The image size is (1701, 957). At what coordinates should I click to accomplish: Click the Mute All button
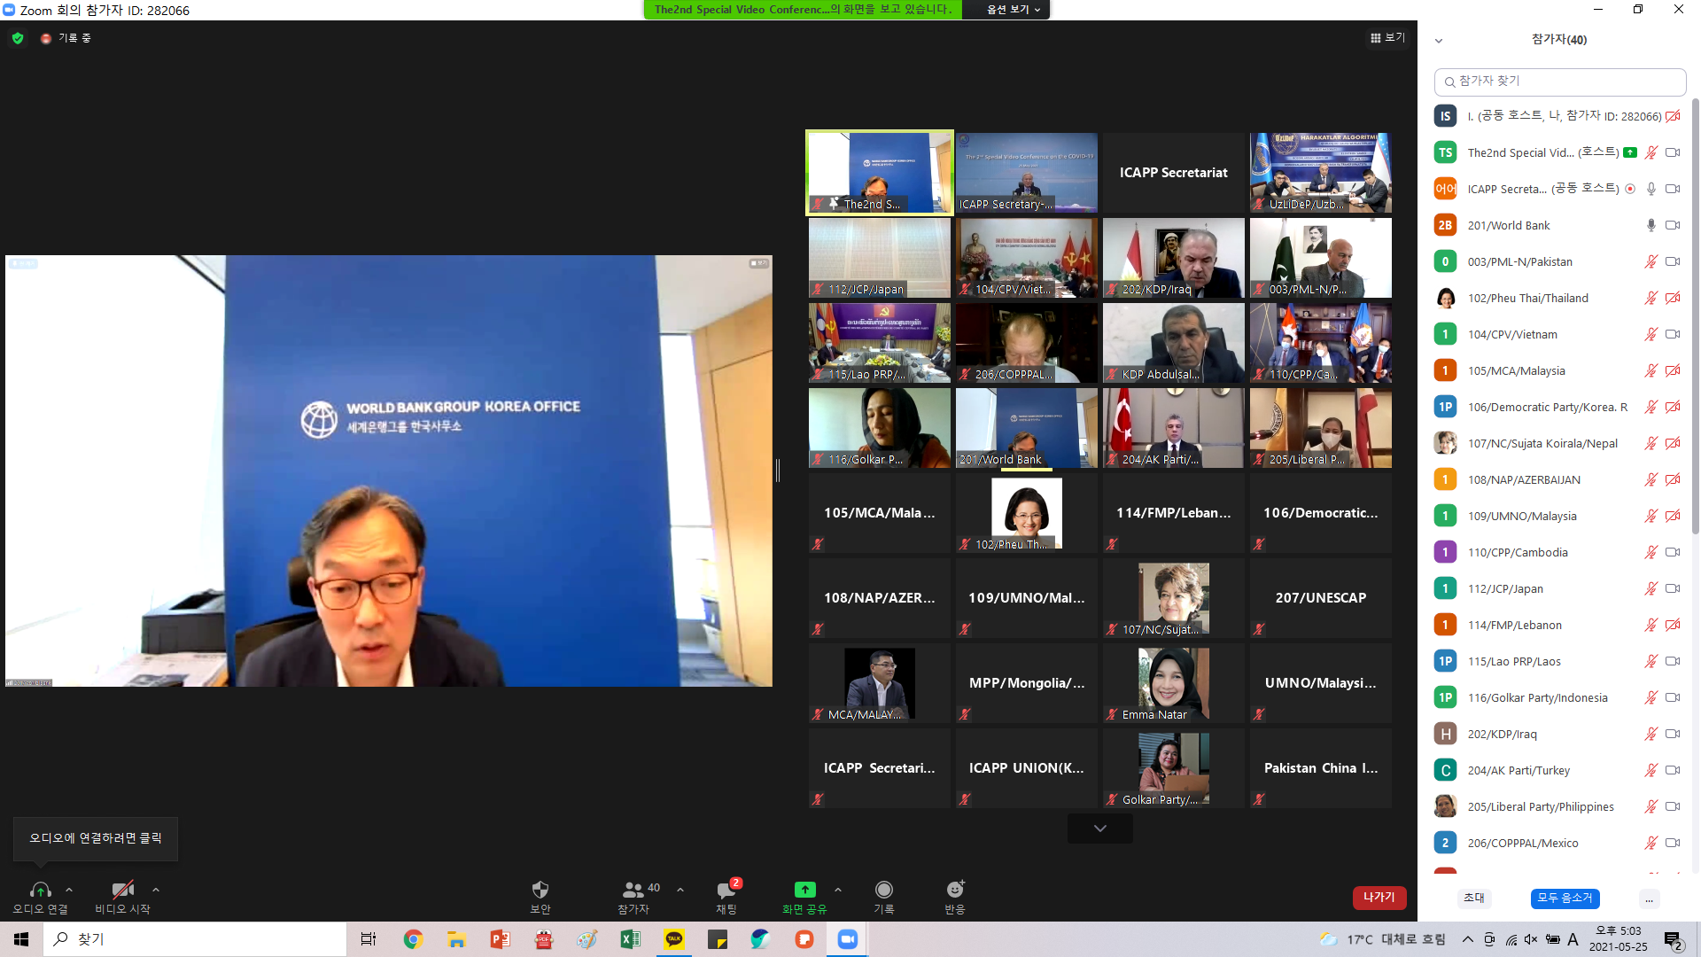(1565, 898)
